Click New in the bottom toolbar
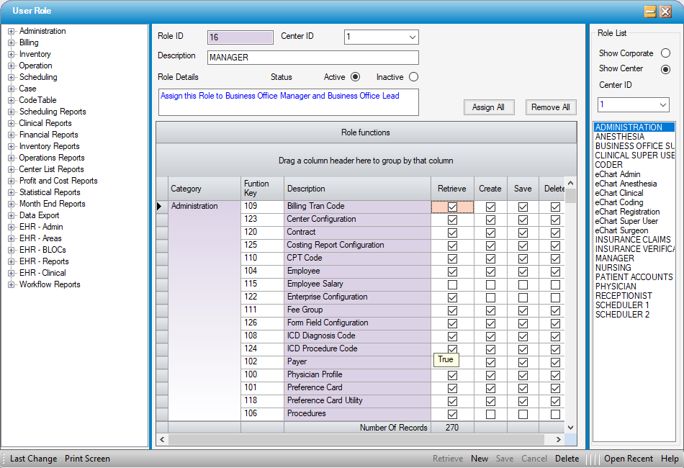The image size is (684, 468). pyautogui.click(x=480, y=459)
